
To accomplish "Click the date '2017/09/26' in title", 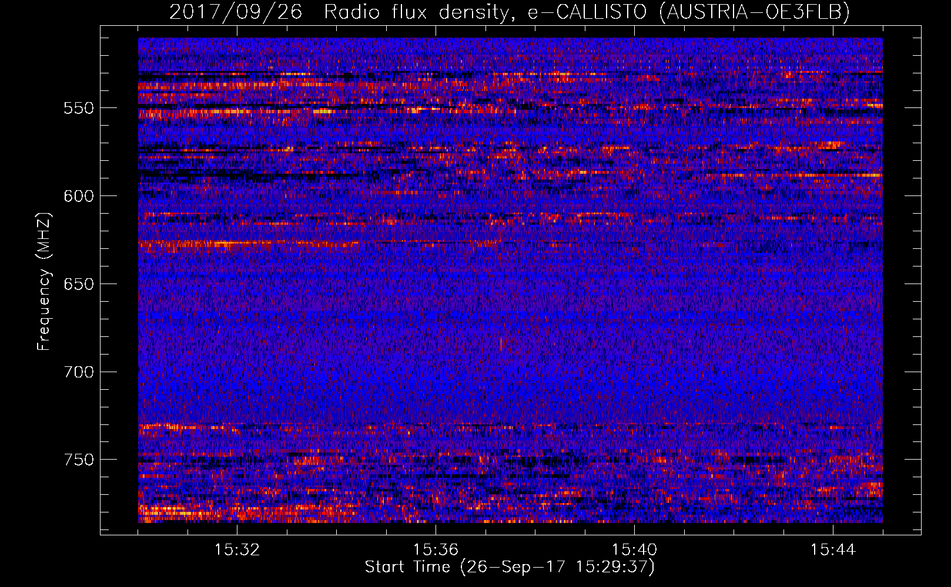I will pyautogui.click(x=236, y=12).
